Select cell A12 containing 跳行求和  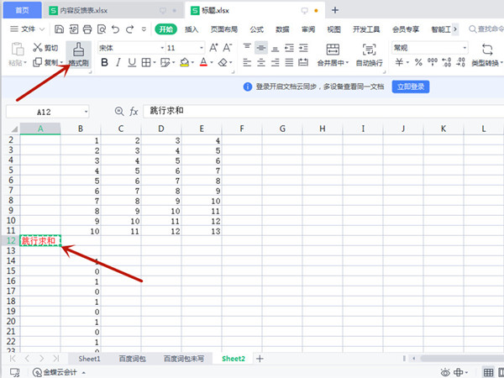click(x=40, y=241)
